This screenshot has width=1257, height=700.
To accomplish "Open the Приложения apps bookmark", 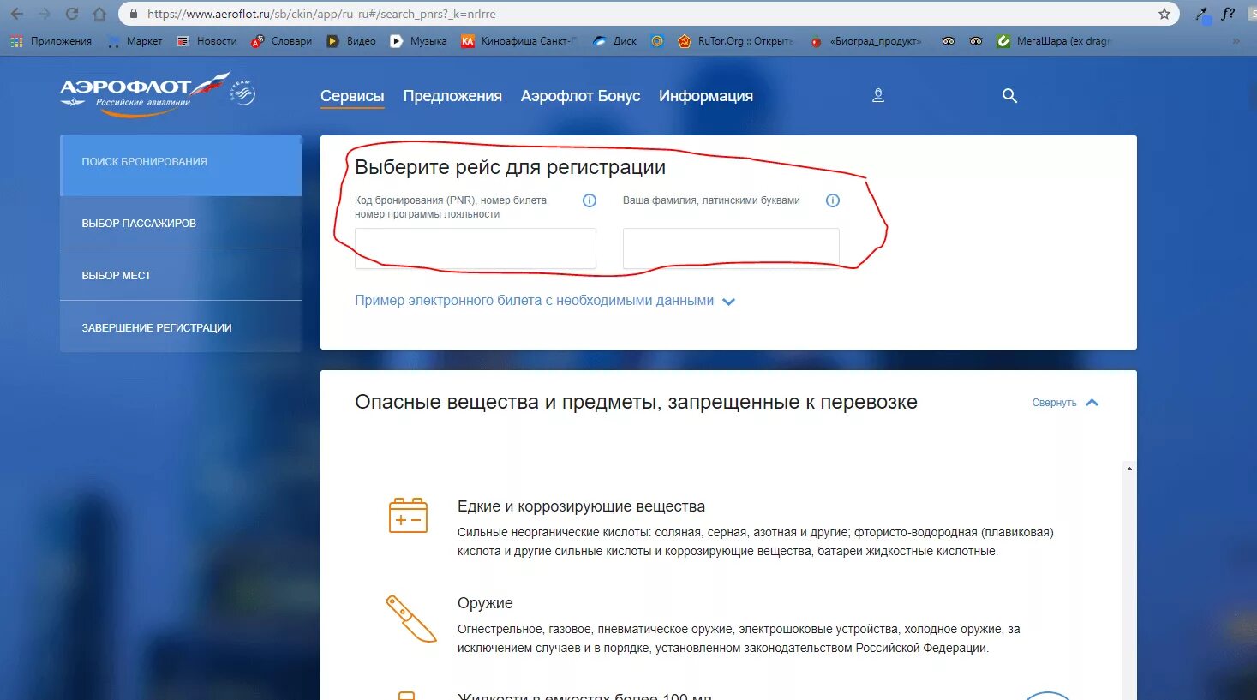I will coord(51,41).
